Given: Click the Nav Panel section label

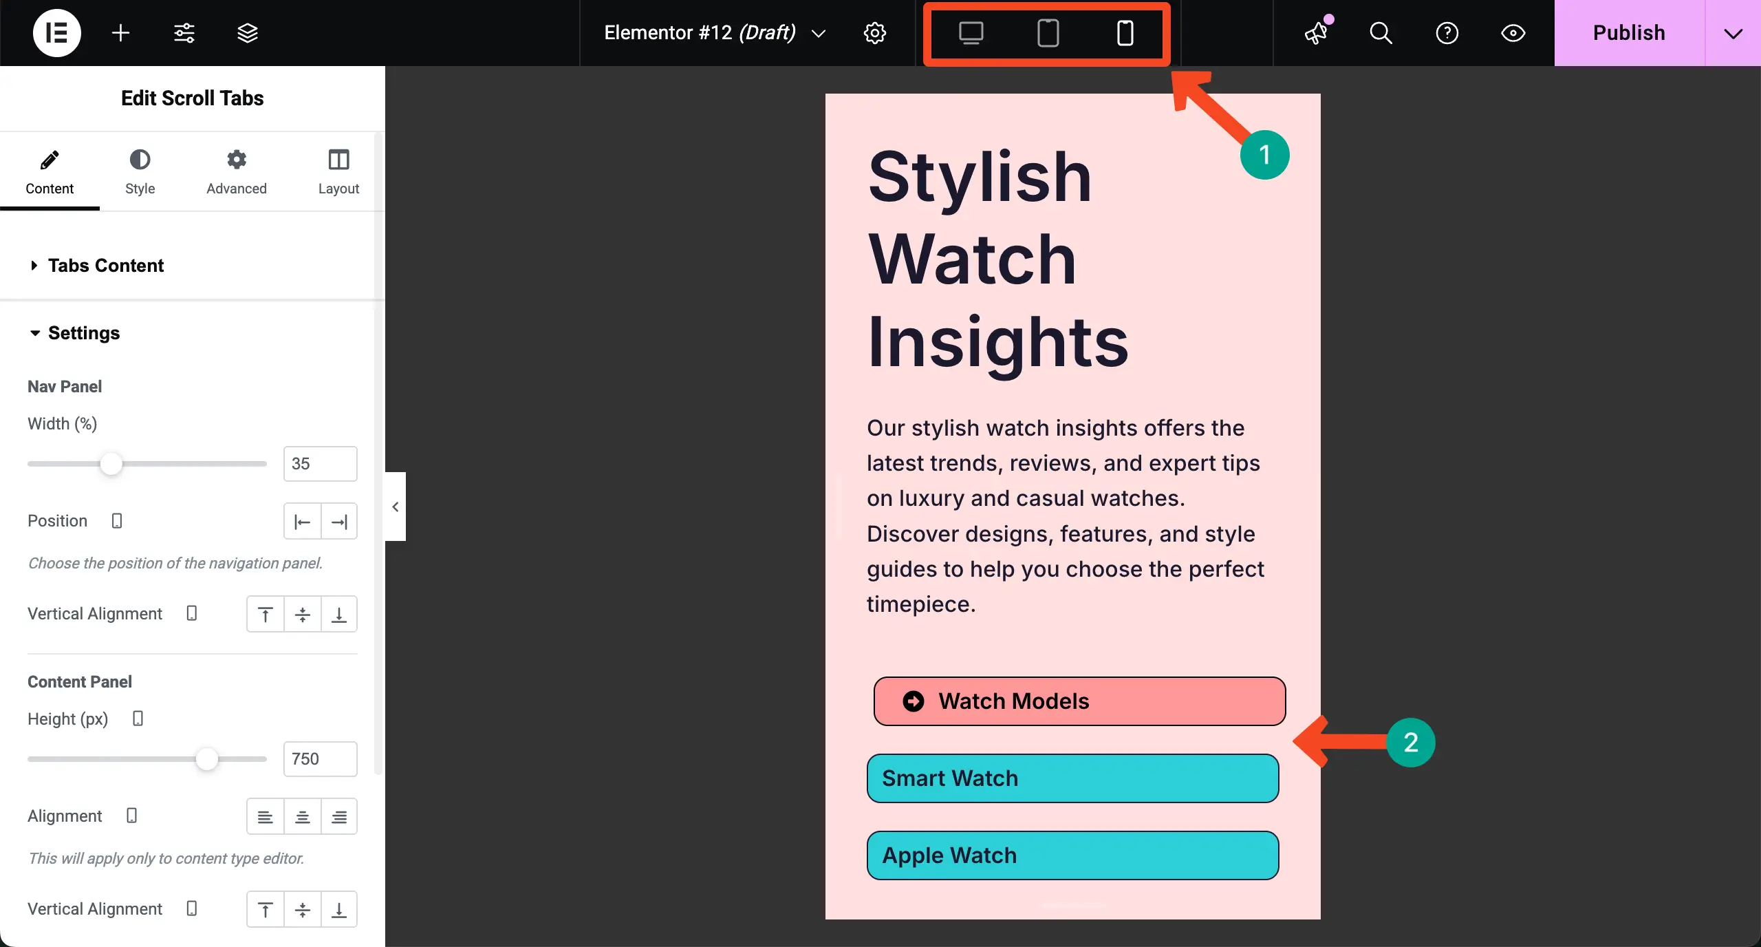Looking at the screenshot, I should coord(65,387).
